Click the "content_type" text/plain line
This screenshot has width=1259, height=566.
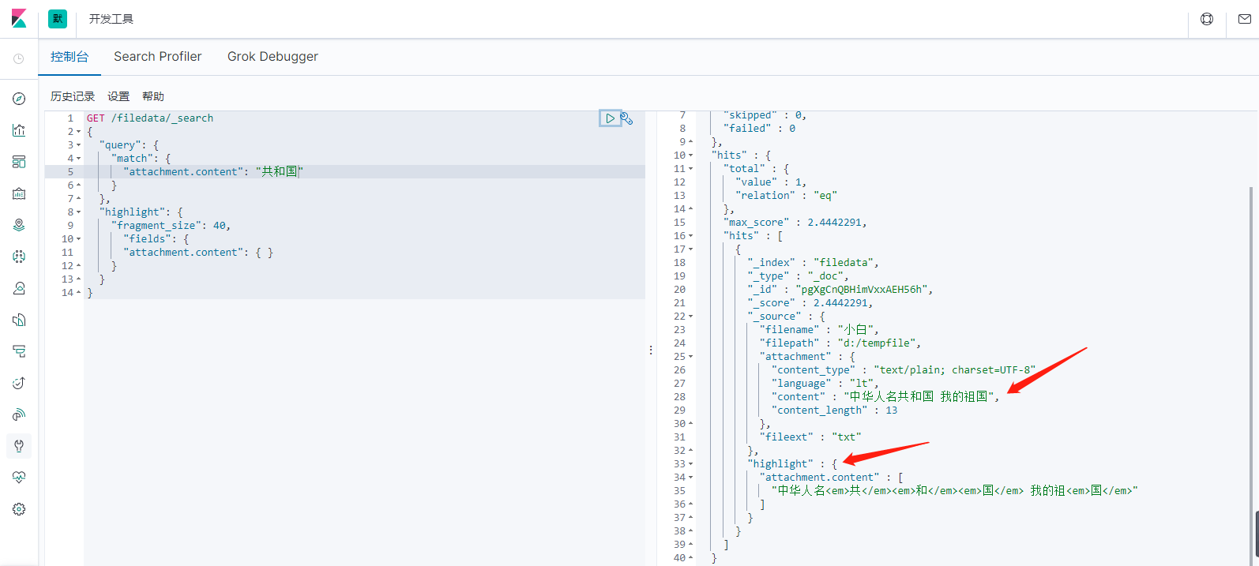[904, 370]
